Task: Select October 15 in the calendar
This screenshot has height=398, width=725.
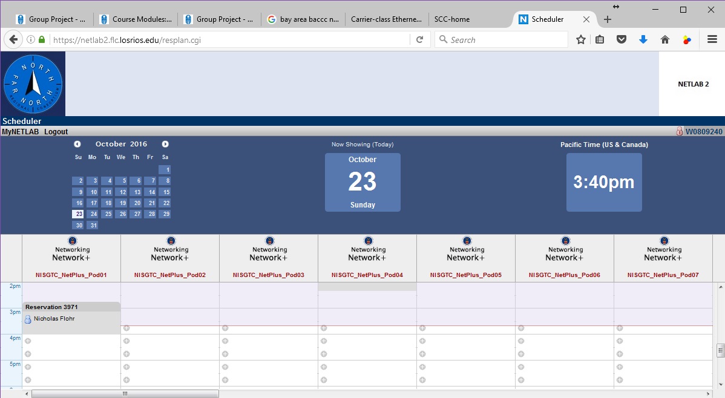Action: tap(165, 192)
